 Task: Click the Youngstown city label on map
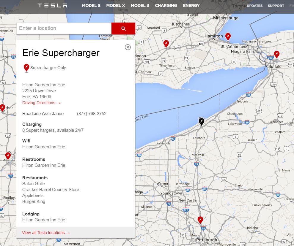[x=171, y=193]
